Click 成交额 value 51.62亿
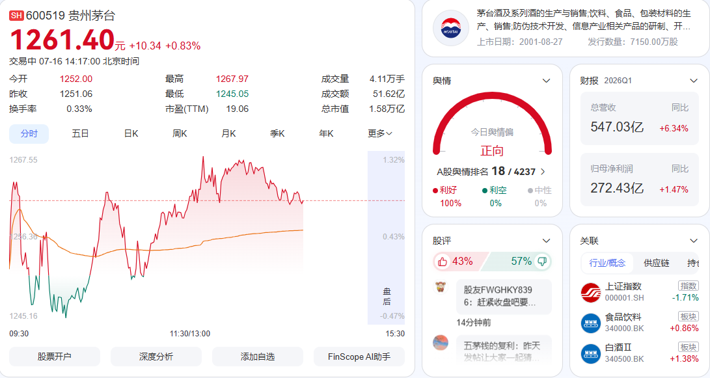 tap(389, 94)
